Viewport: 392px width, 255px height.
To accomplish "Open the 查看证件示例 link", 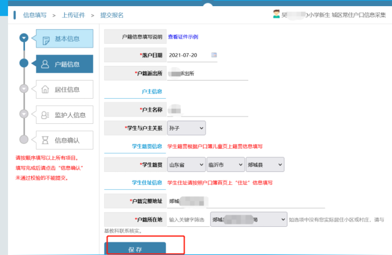I will pyautogui.click(x=183, y=37).
